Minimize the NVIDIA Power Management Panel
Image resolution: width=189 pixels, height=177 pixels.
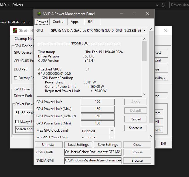tap(121, 14)
